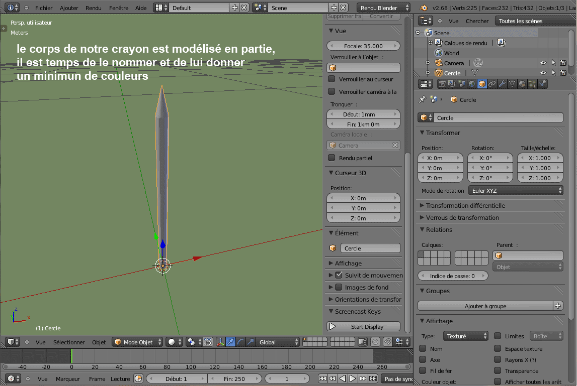
Task: Open the Modifiers tab (wrench icon)
Action: pyautogui.click(x=502, y=84)
